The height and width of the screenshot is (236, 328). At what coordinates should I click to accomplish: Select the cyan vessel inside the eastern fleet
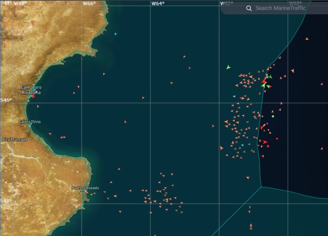pyautogui.click(x=242, y=145)
